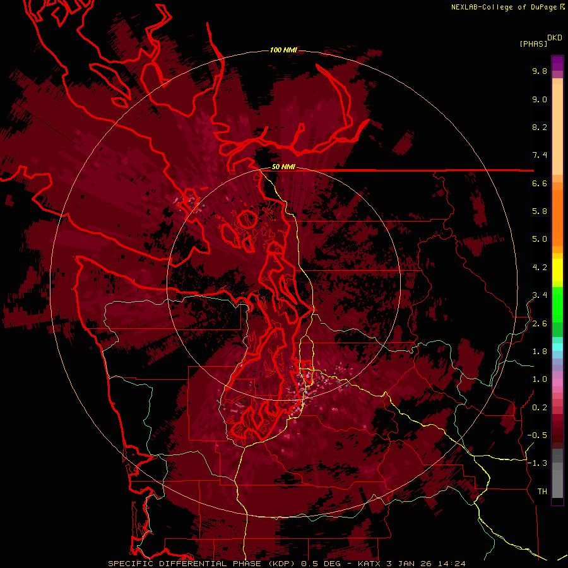Click the yellow segment of the color bar
Image resolution: width=568 pixels, height=568 pixels.
pos(557,270)
